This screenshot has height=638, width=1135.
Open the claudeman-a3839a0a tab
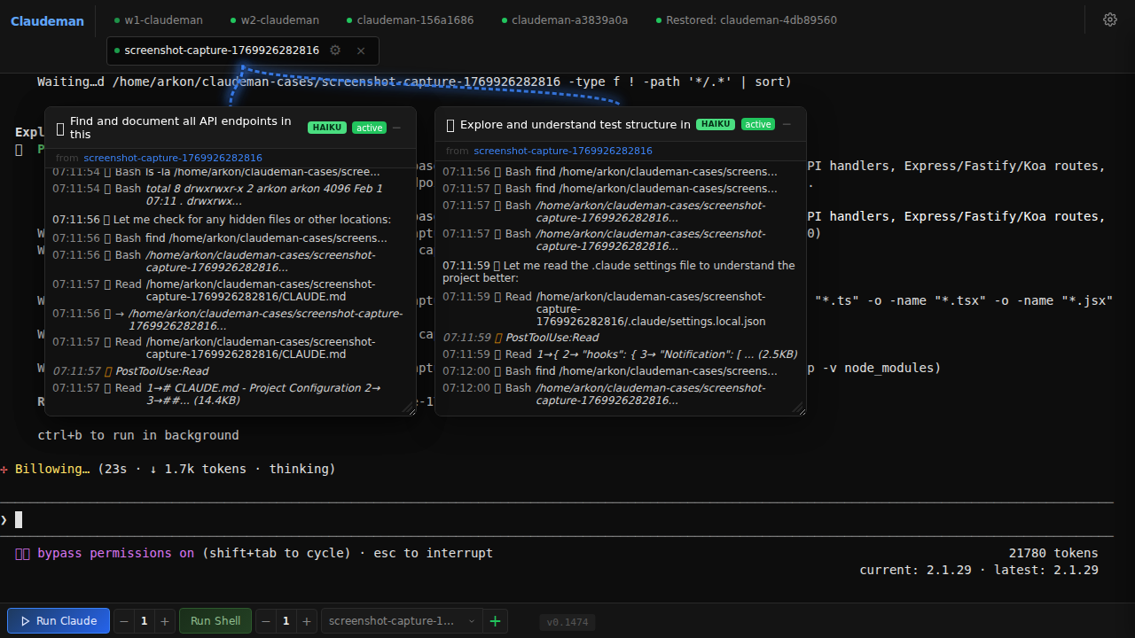564,19
